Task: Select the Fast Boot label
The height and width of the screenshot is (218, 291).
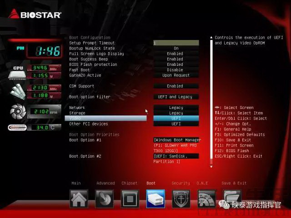Action: [x=79, y=69]
